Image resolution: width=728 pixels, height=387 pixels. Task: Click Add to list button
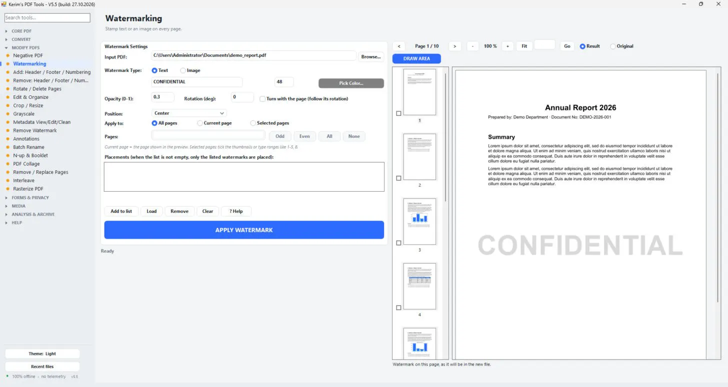click(121, 211)
